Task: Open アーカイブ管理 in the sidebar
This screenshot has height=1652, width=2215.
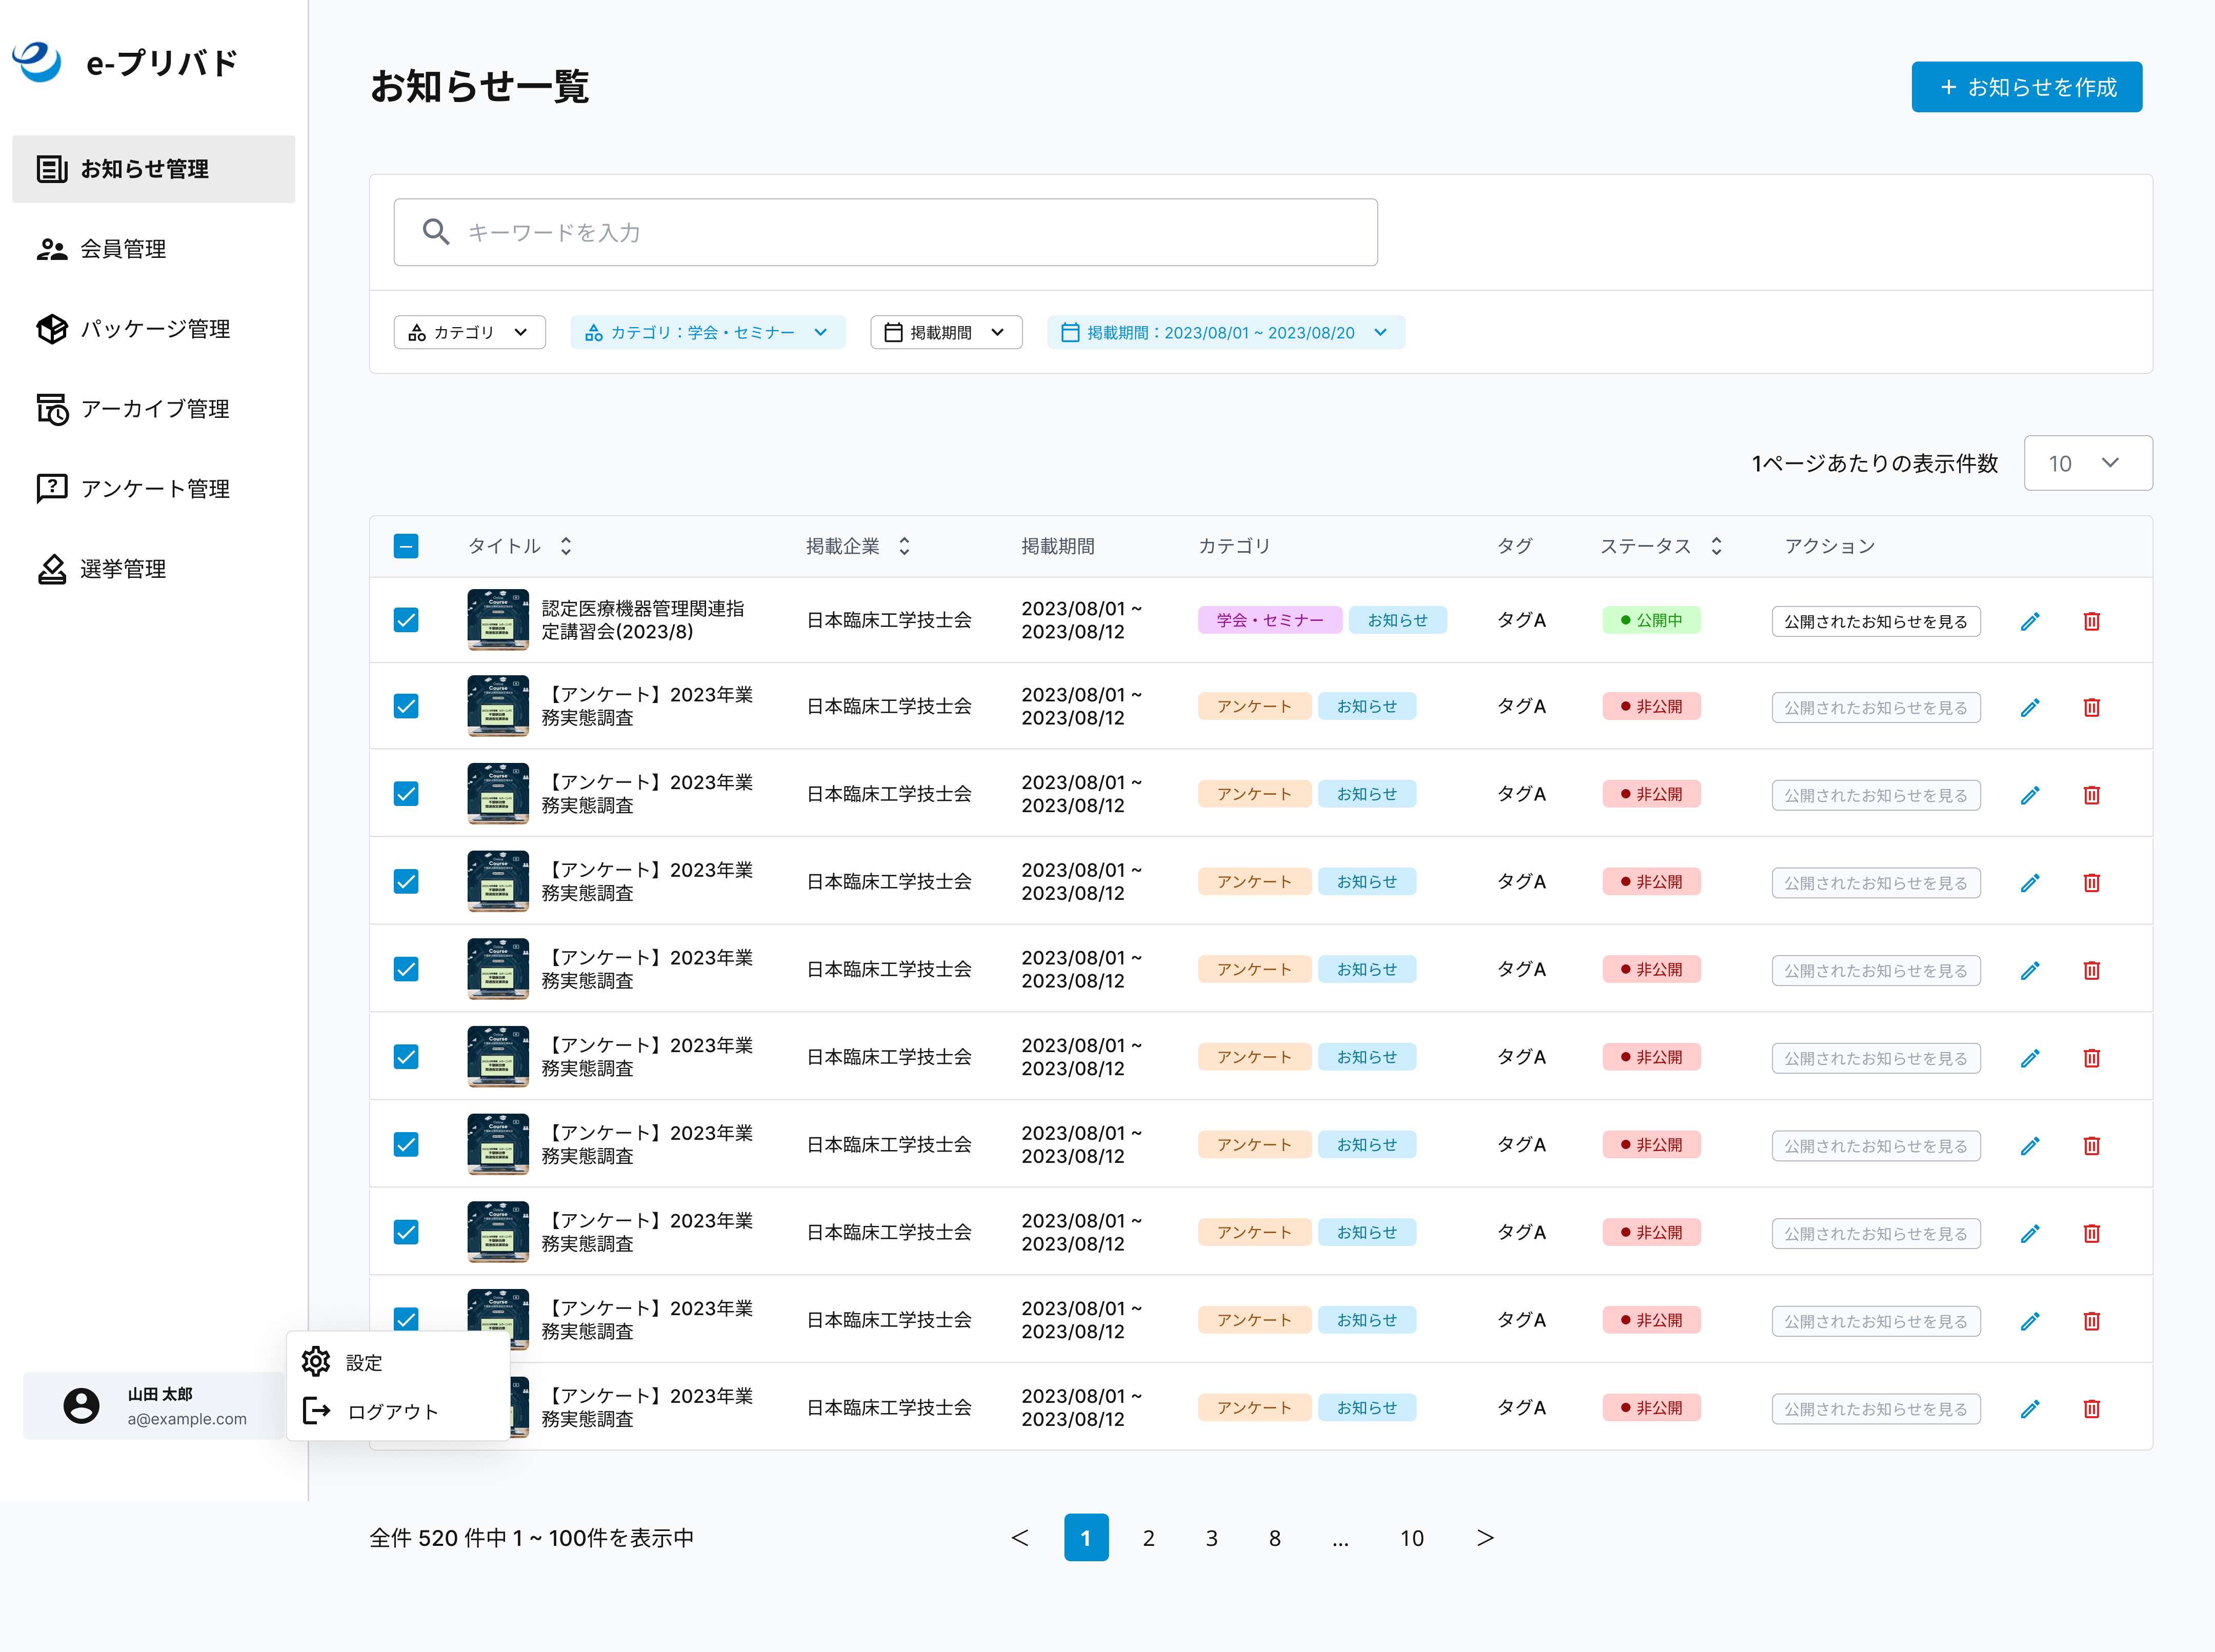Action: click(x=154, y=409)
